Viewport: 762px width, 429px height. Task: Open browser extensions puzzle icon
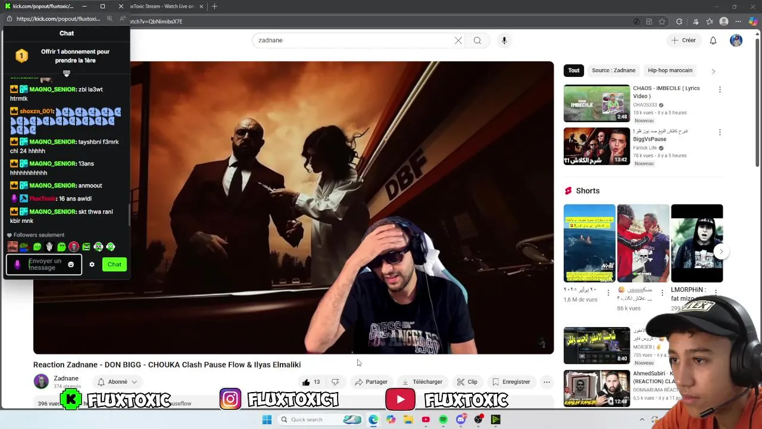pos(679,21)
